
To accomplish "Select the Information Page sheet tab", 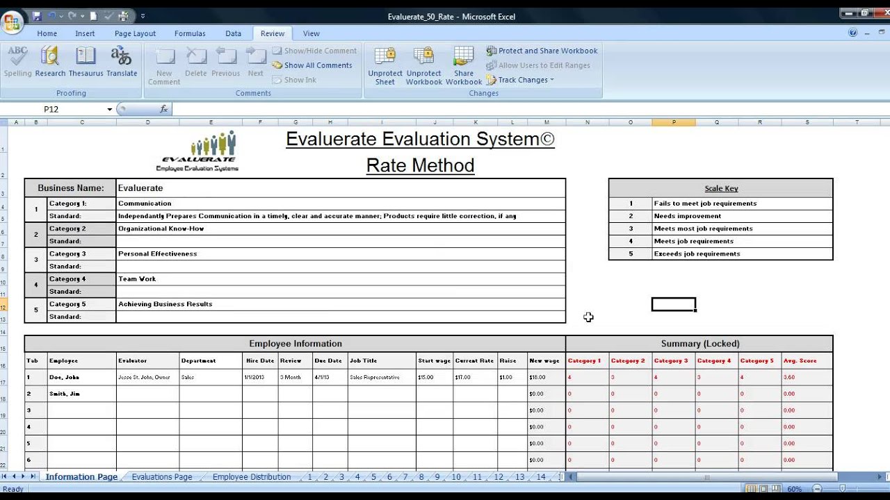I will pos(81,477).
